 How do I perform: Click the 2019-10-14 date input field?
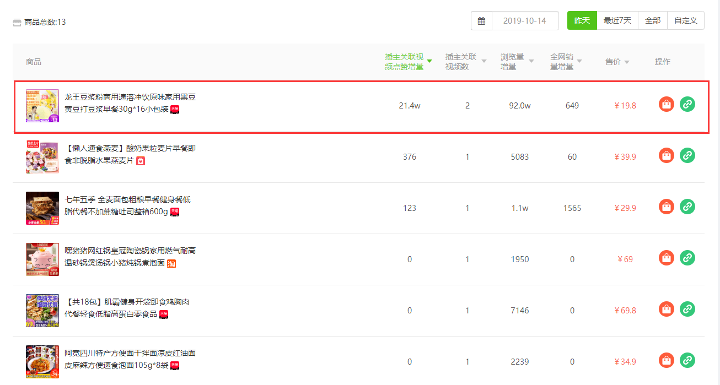(525, 21)
